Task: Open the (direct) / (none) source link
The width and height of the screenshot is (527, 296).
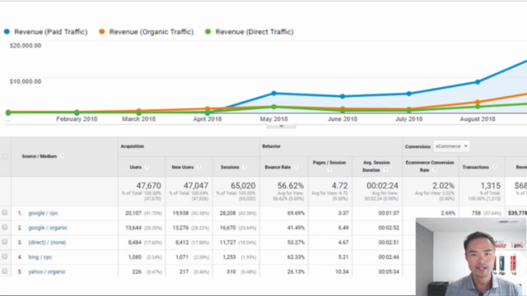Action: click(x=47, y=243)
